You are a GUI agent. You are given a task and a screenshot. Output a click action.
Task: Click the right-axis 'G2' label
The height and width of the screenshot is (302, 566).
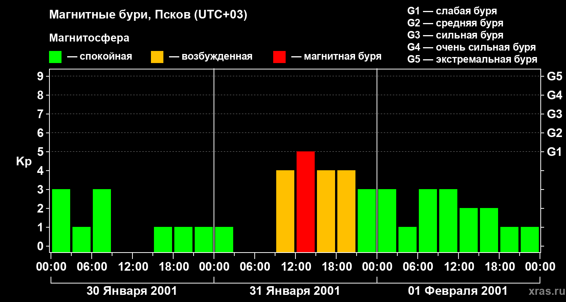(554, 133)
